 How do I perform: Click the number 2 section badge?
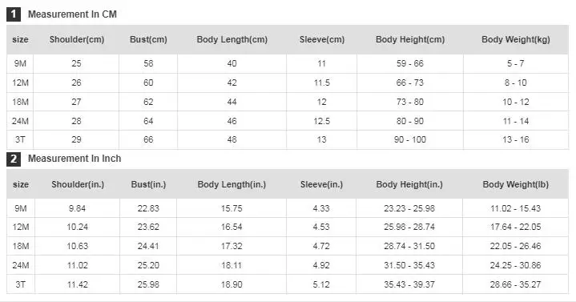14,159
